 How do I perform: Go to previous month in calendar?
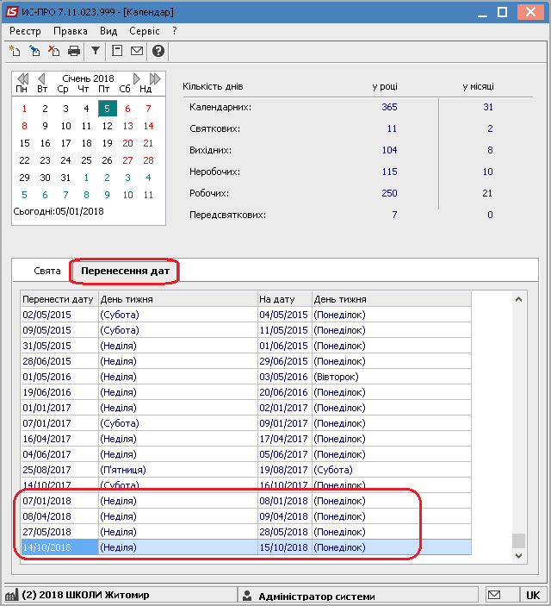pyautogui.click(x=41, y=78)
